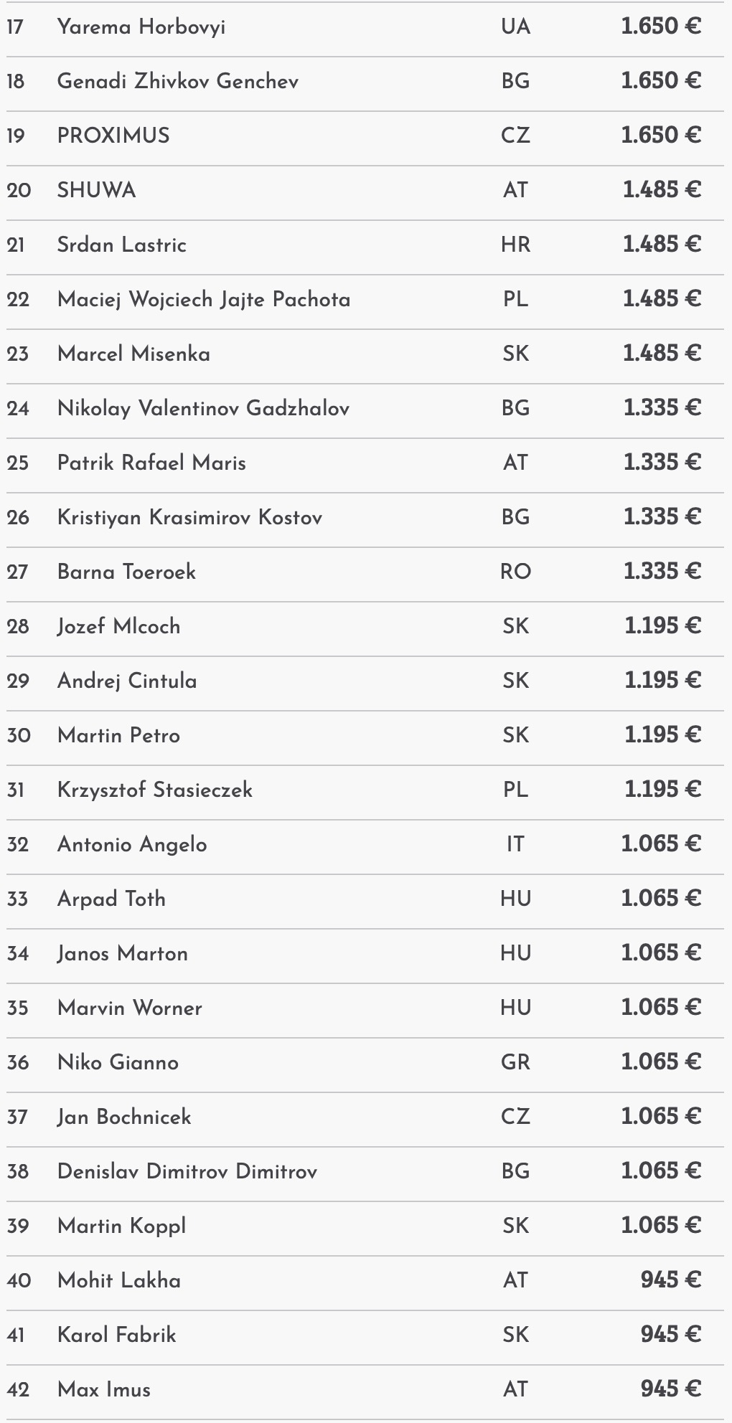Screen dimensions: 732x1423
Task: Select Krzysztof Stasieczek in the ranking
Action: coord(155,790)
